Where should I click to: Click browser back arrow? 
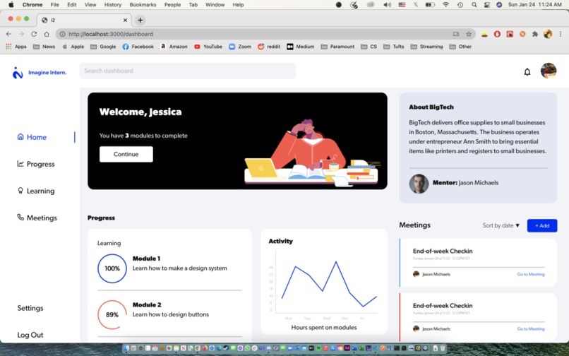pos(8,34)
